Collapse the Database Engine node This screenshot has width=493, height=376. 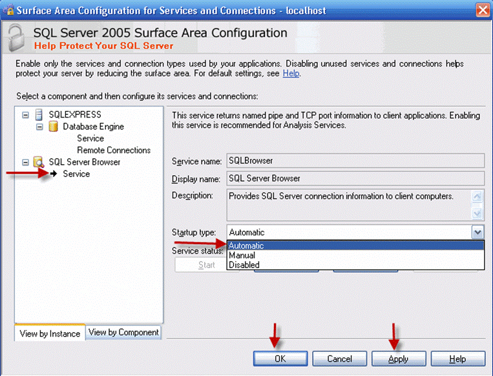[x=39, y=127]
